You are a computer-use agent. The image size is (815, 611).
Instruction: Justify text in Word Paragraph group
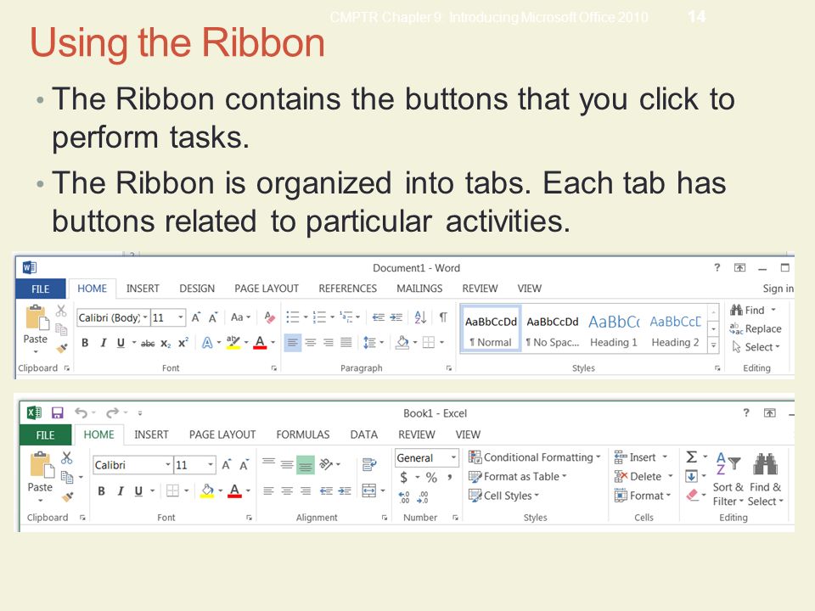click(x=346, y=342)
